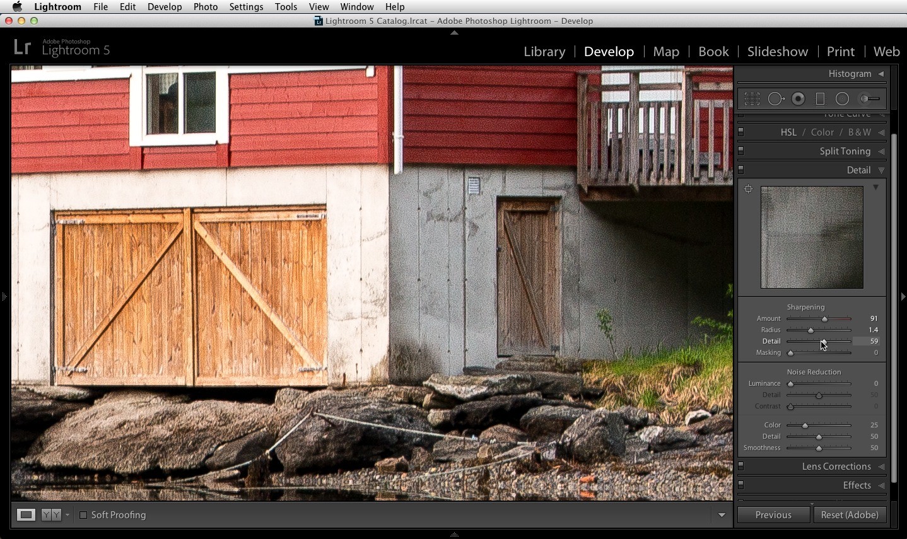Open the Window menu
This screenshot has height=539, width=907.
pyautogui.click(x=357, y=7)
